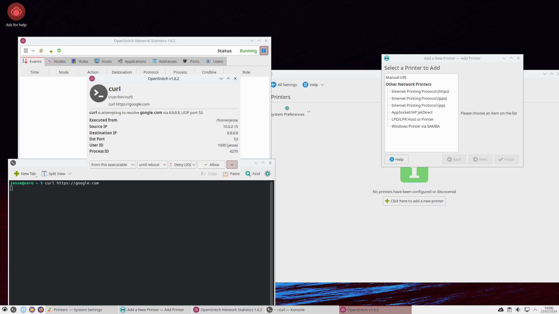Select LPD/LPR Host or Printer
The width and height of the screenshot is (559, 314).
413,119
